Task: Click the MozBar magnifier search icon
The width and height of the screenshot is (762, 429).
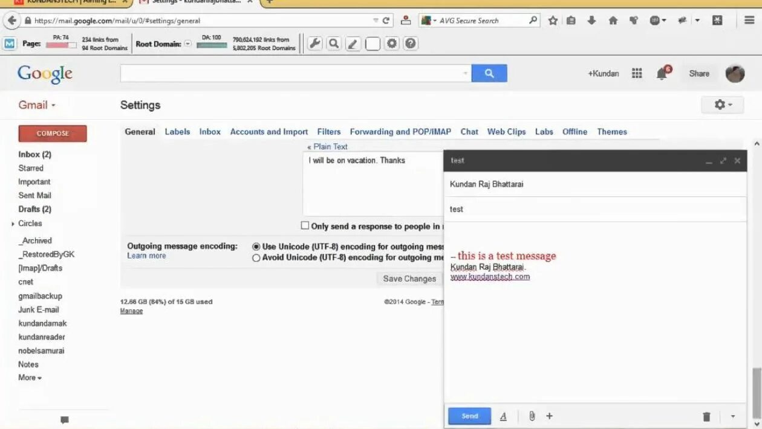Action: pos(334,44)
